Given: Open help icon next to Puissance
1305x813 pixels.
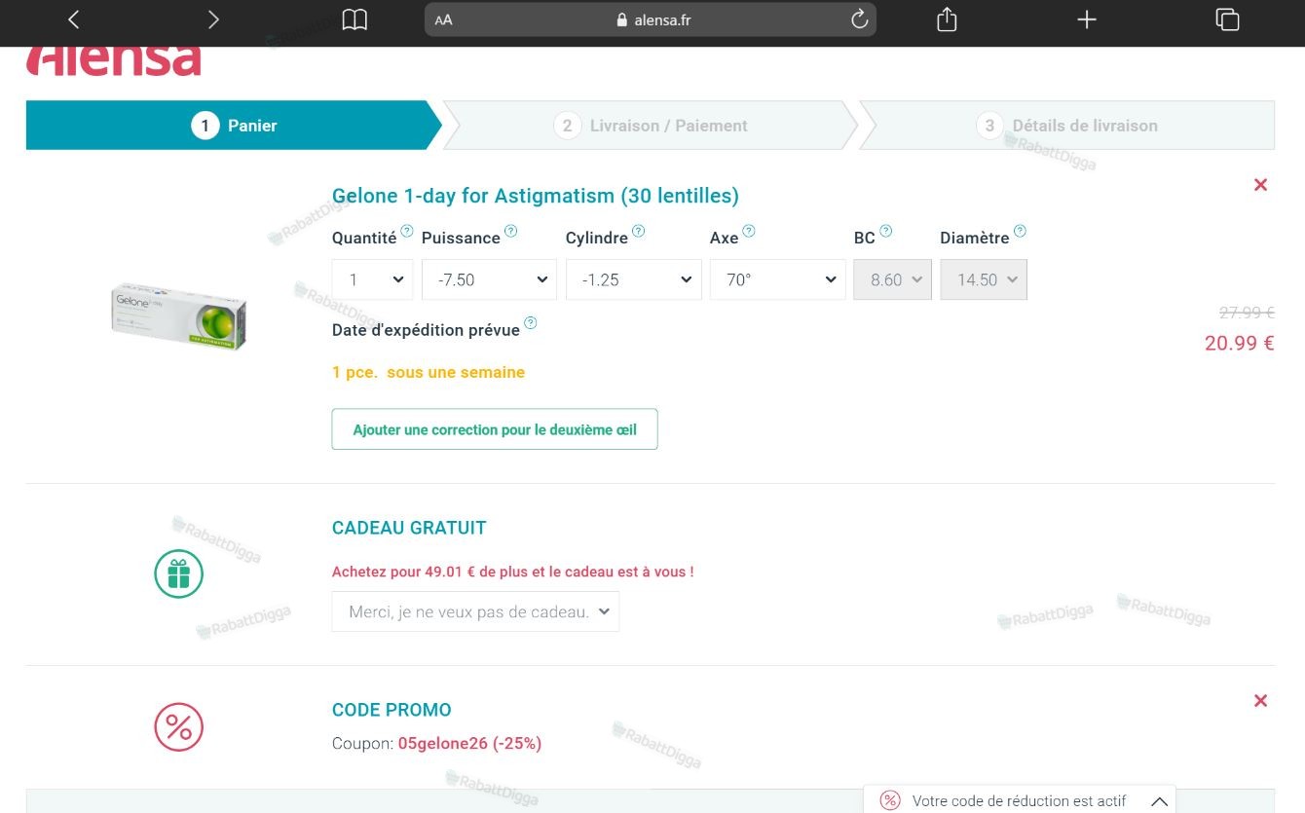Looking at the screenshot, I should (510, 232).
